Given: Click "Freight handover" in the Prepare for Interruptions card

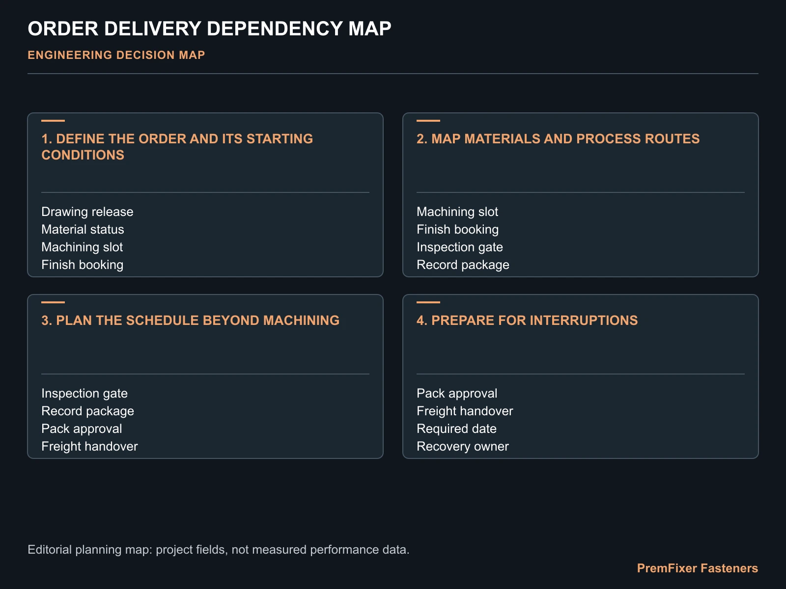Looking at the screenshot, I should coord(465,411).
